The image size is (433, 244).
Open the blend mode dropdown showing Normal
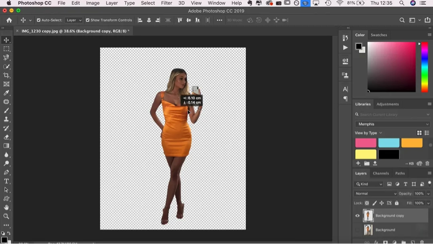375,193
